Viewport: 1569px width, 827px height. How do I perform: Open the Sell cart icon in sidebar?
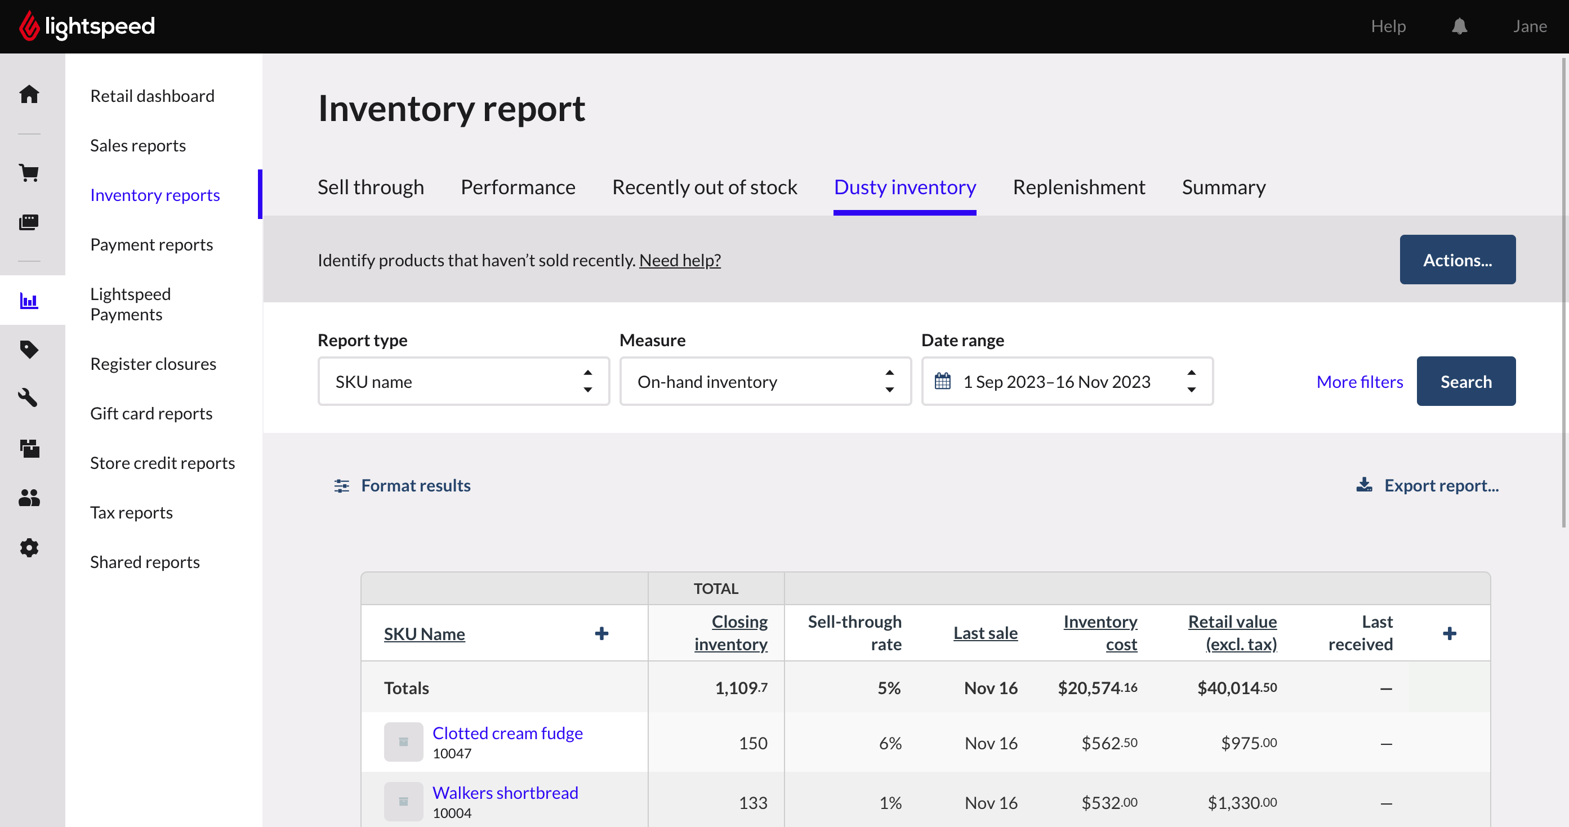(x=29, y=173)
